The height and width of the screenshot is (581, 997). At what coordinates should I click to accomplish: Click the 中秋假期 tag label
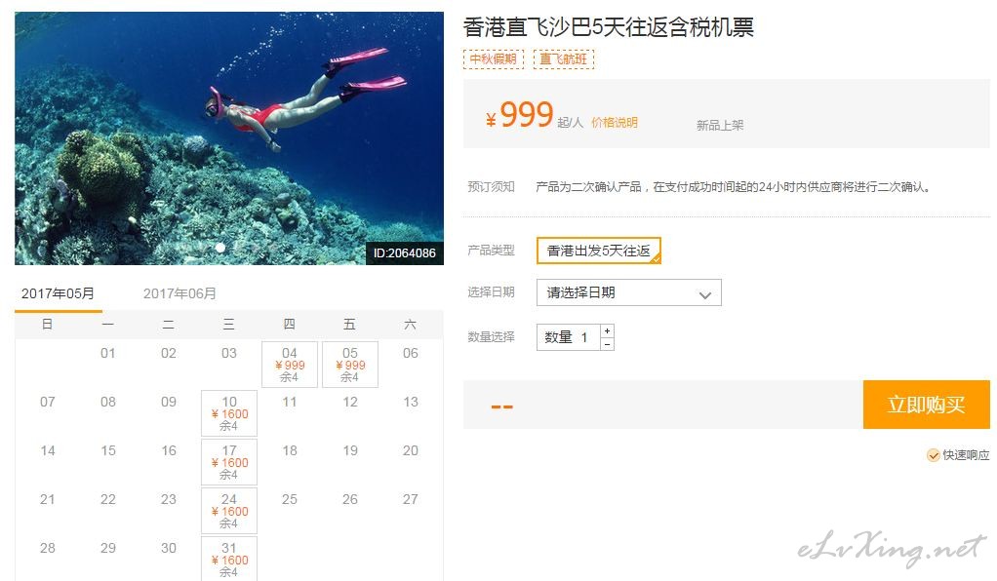494,59
